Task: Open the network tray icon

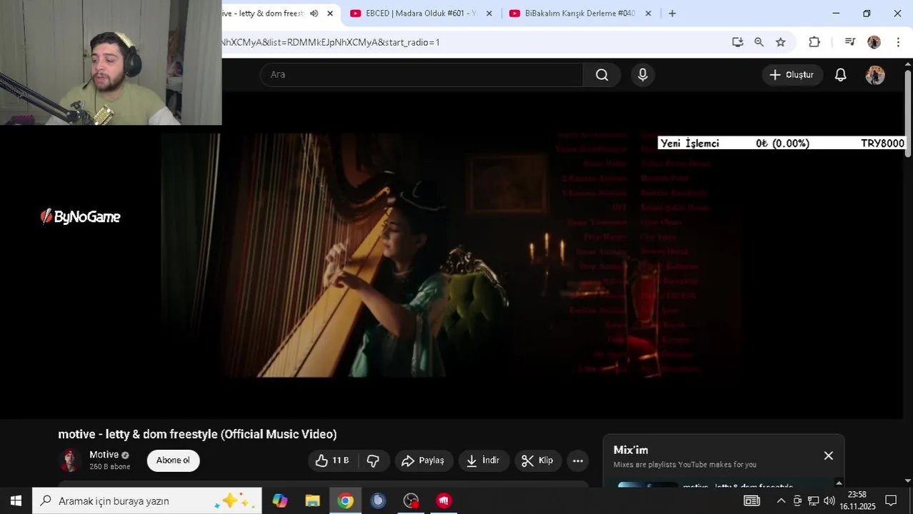Action: pos(813,500)
